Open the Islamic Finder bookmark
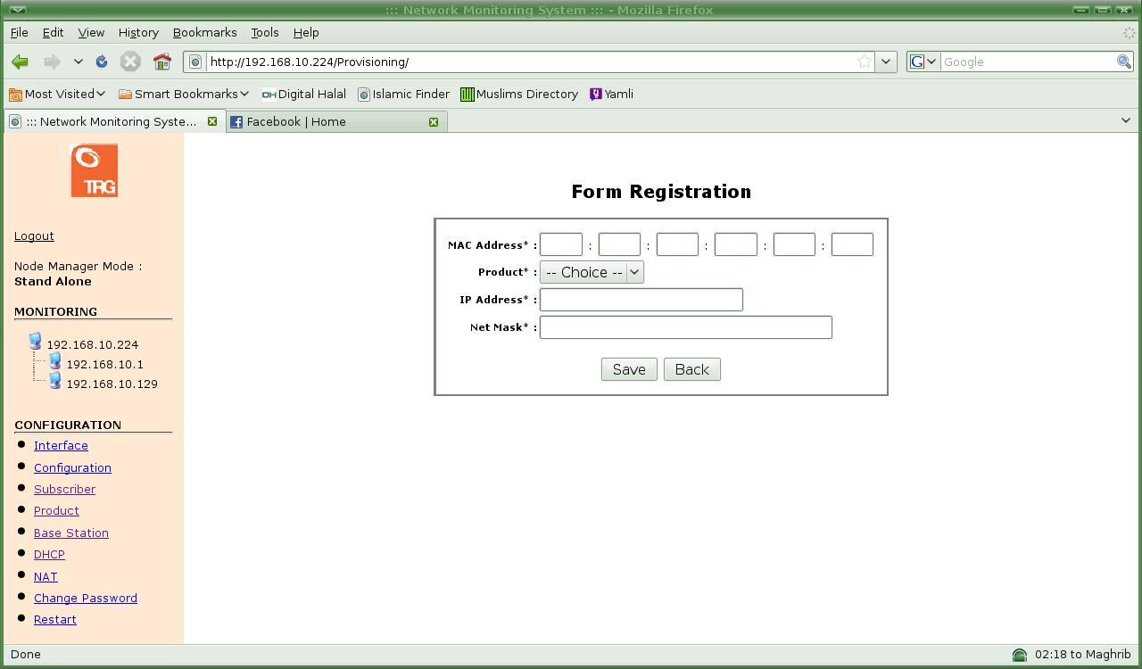1142x669 pixels. (x=403, y=94)
